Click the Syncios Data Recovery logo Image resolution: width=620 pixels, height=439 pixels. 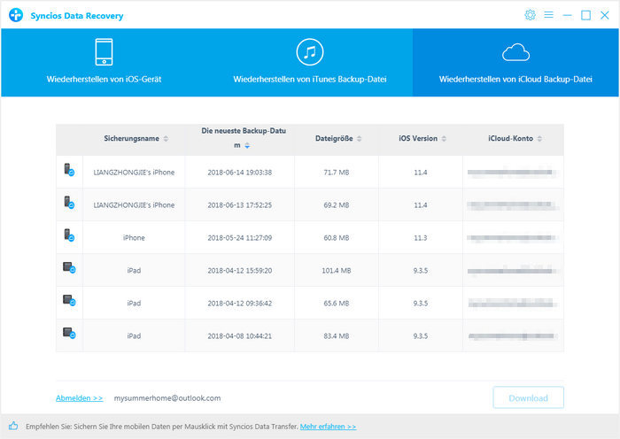pyautogui.click(x=16, y=15)
